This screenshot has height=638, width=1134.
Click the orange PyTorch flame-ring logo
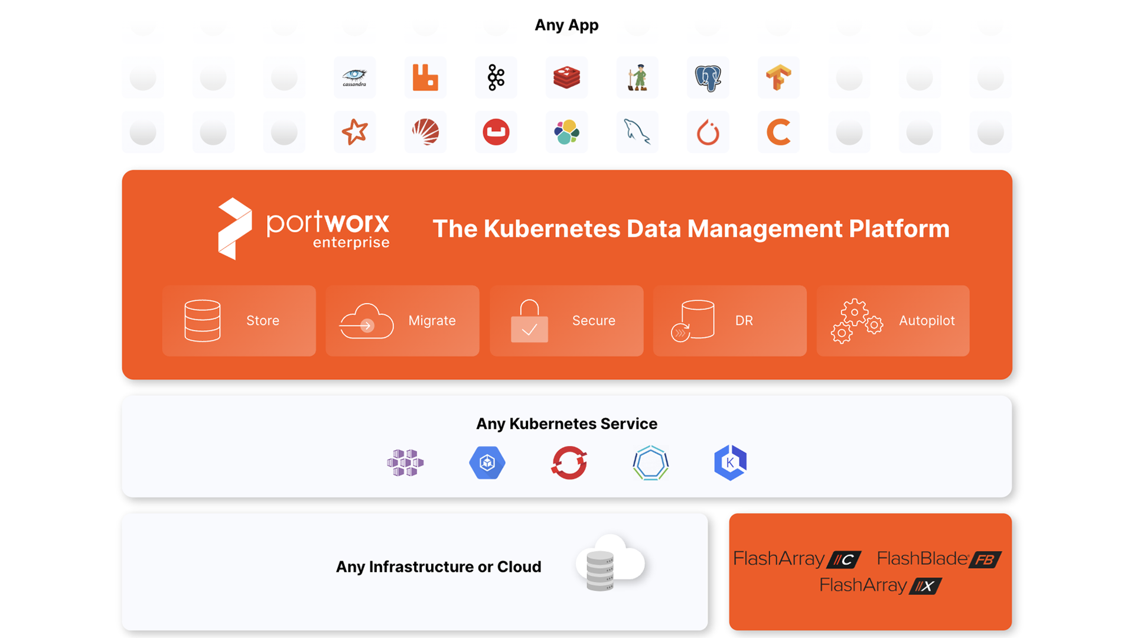[x=708, y=132]
